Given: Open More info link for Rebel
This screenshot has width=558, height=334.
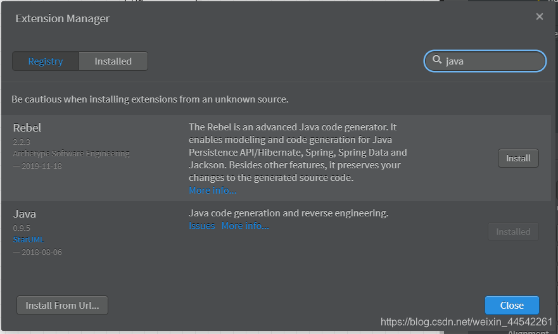Looking at the screenshot, I should [212, 190].
